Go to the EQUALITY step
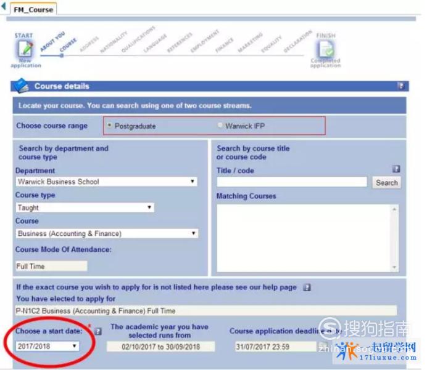Screen dimensions: 427x370 (272, 44)
